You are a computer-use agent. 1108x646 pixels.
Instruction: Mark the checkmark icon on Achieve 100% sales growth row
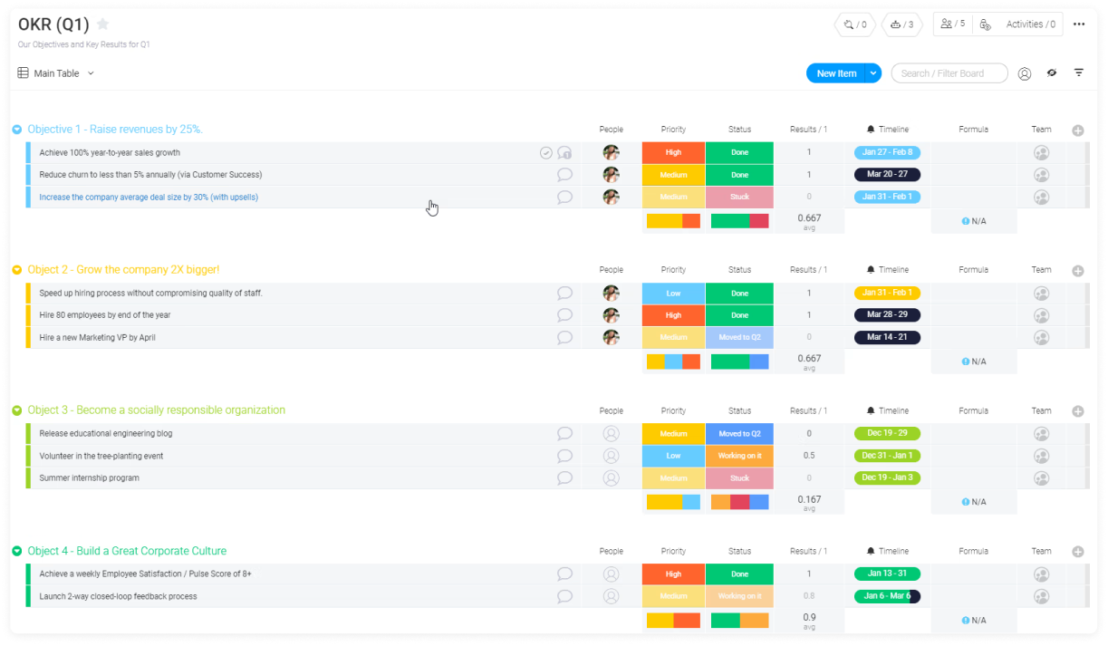(x=546, y=153)
